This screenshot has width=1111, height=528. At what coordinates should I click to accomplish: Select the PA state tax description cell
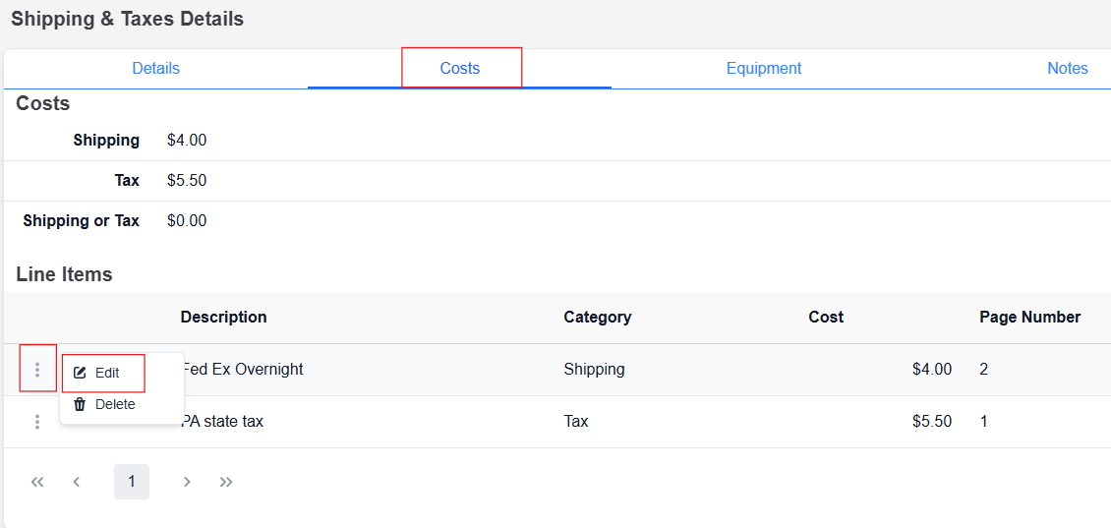click(x=222, y=422)
